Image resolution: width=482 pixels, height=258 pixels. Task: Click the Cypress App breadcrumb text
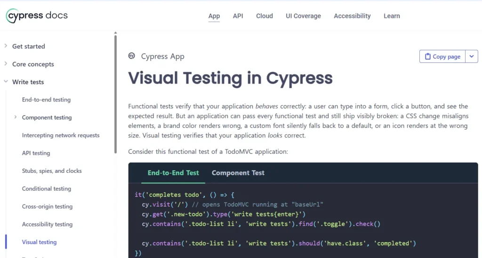pos(162,56)
